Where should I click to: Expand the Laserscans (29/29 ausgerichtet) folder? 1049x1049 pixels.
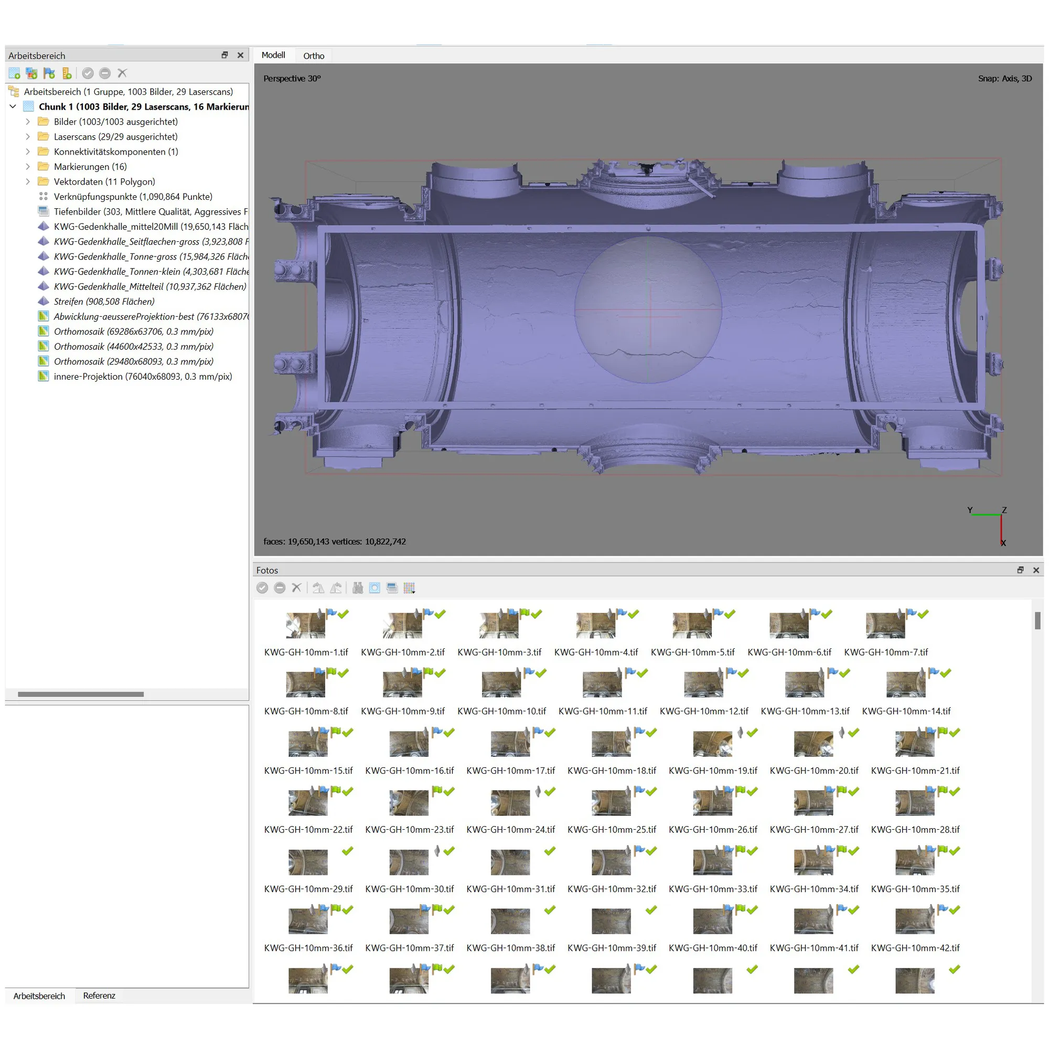point(28,136)
